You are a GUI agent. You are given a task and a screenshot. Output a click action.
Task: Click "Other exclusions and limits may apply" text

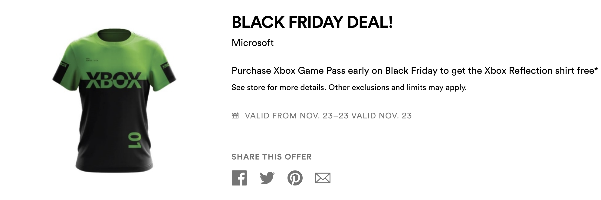point(397,88)
